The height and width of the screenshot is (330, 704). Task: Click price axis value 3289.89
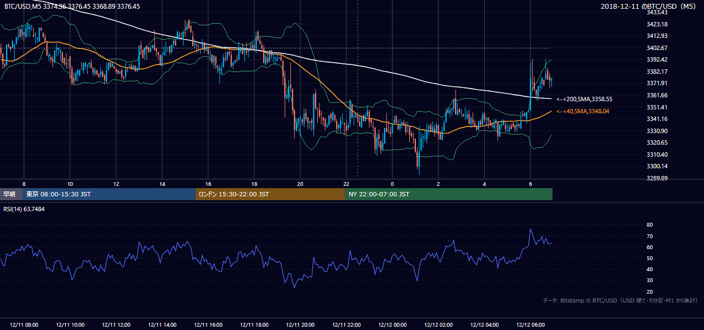pyautogui.click(x=657, y=178)
